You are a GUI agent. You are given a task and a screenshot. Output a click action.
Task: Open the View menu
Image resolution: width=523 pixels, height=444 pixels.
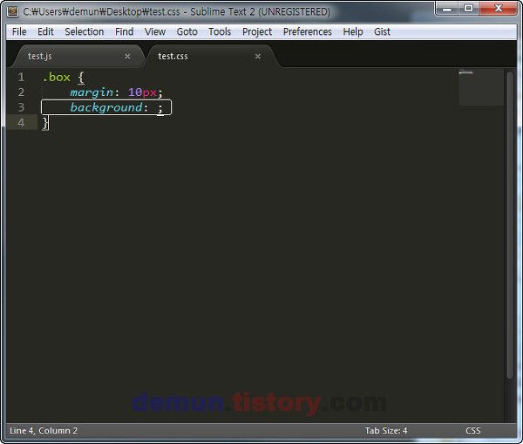[155, 31]
